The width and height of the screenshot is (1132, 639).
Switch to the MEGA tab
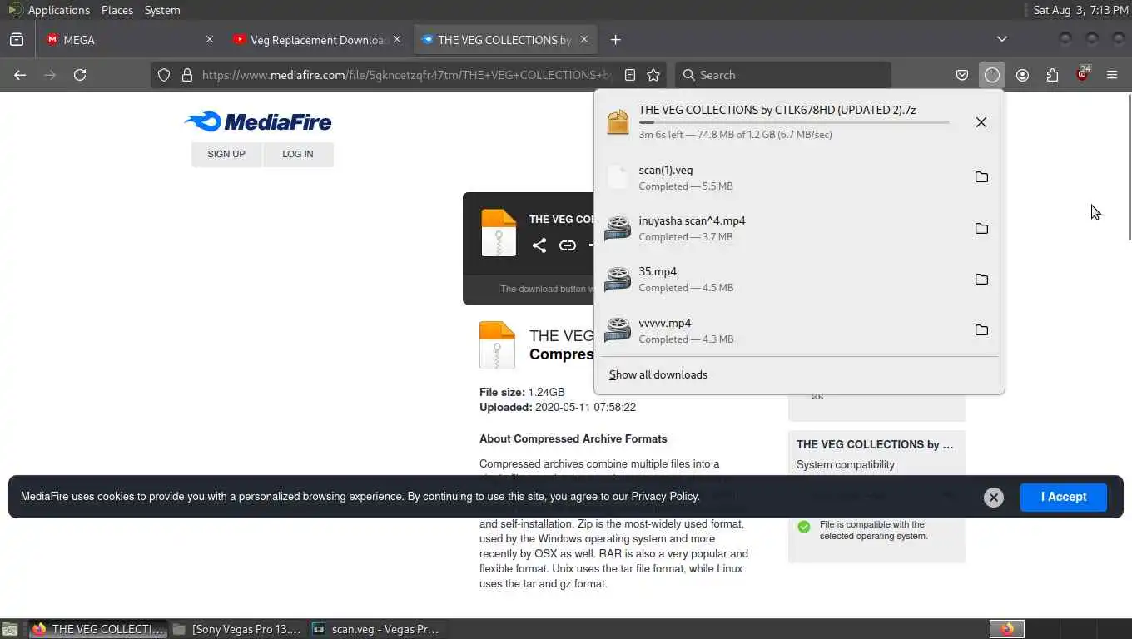click(129, 39)
